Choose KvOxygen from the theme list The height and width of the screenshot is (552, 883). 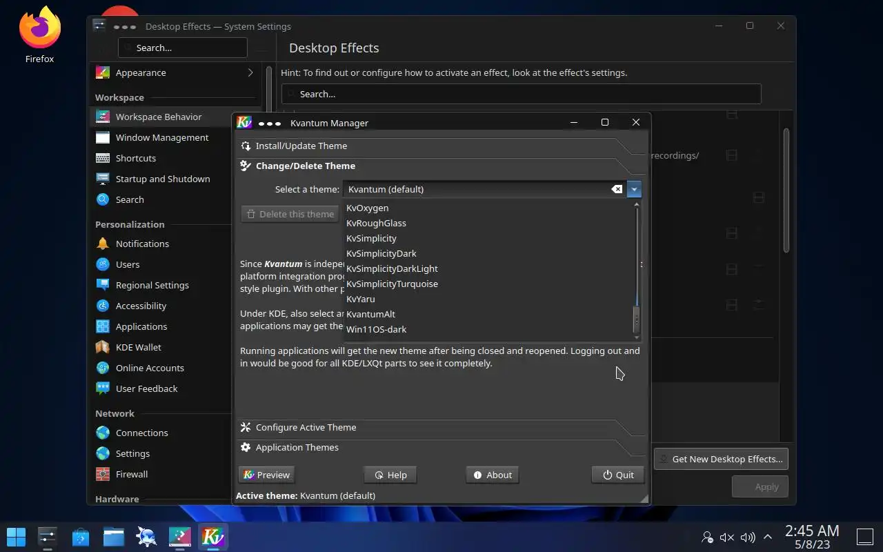[488, 208]
